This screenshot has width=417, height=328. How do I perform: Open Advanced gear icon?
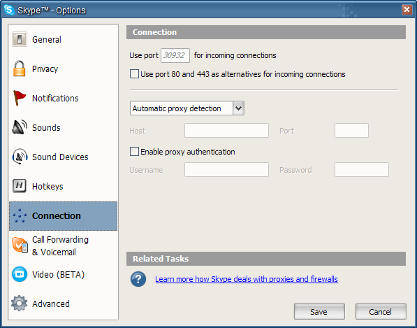(19, 304)
